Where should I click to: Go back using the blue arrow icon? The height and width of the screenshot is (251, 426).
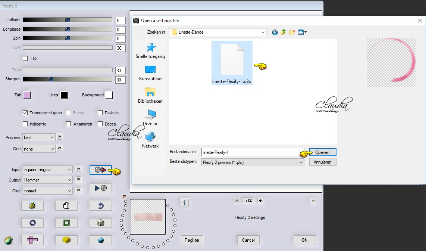[275, 32]
